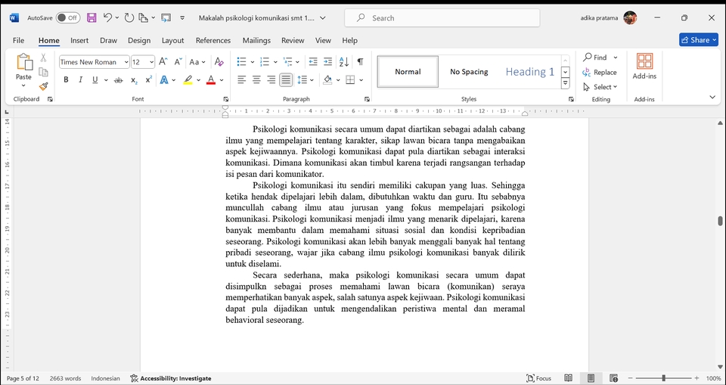This screenshot has height=385, width=726.
Task: Click the Save icon in title bar
Action: (92, 18)
